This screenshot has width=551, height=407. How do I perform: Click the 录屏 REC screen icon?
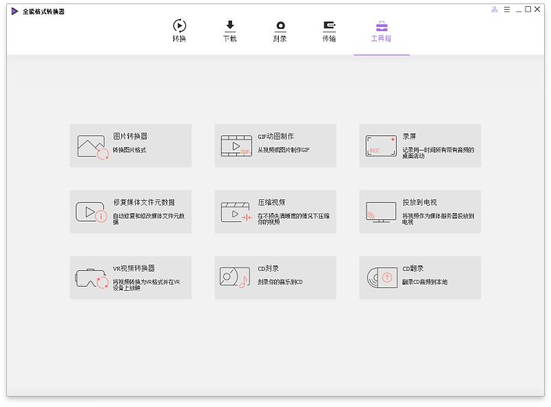(x=381, y=146)
